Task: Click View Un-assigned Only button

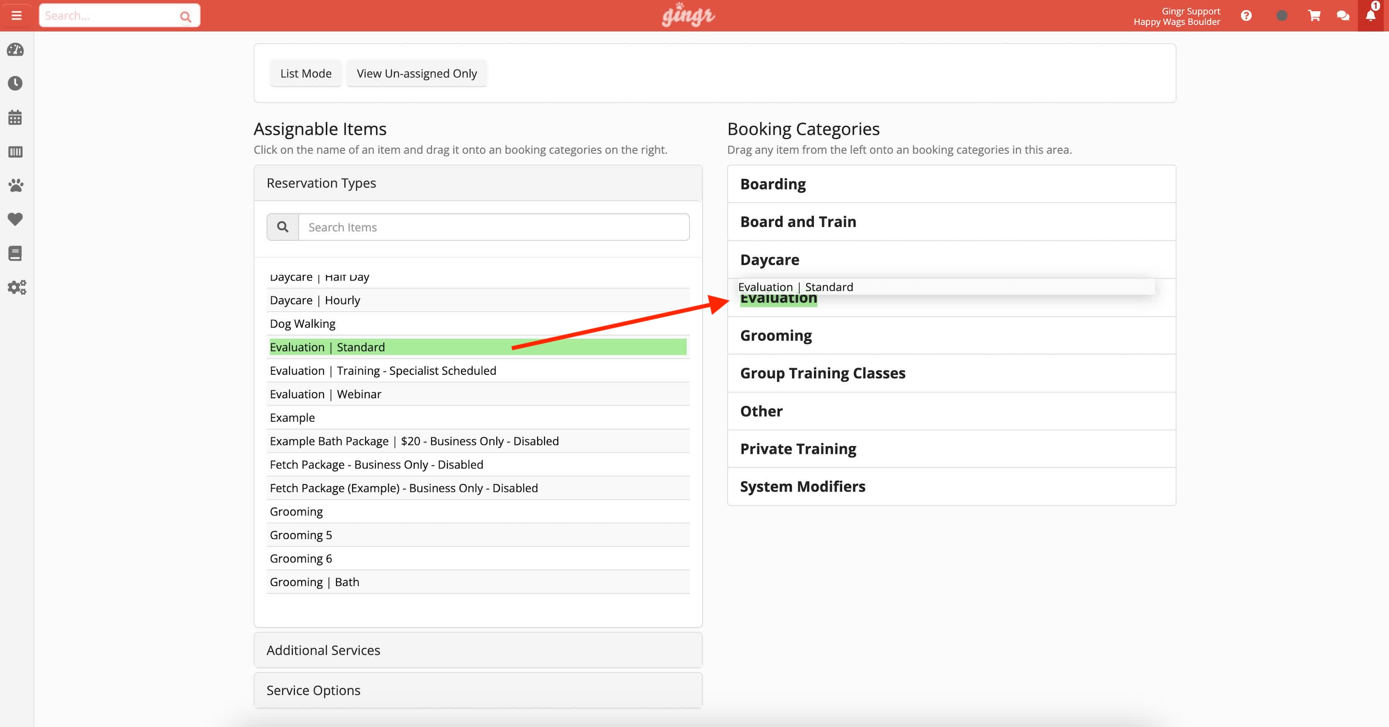Action: click(417, 73)
